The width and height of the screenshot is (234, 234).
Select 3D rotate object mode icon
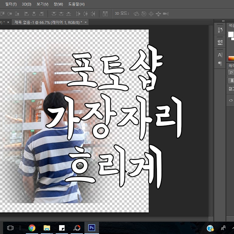coord(136,14)
